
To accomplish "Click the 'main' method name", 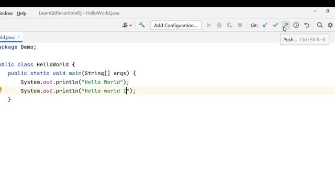I will tap(75, 73).
